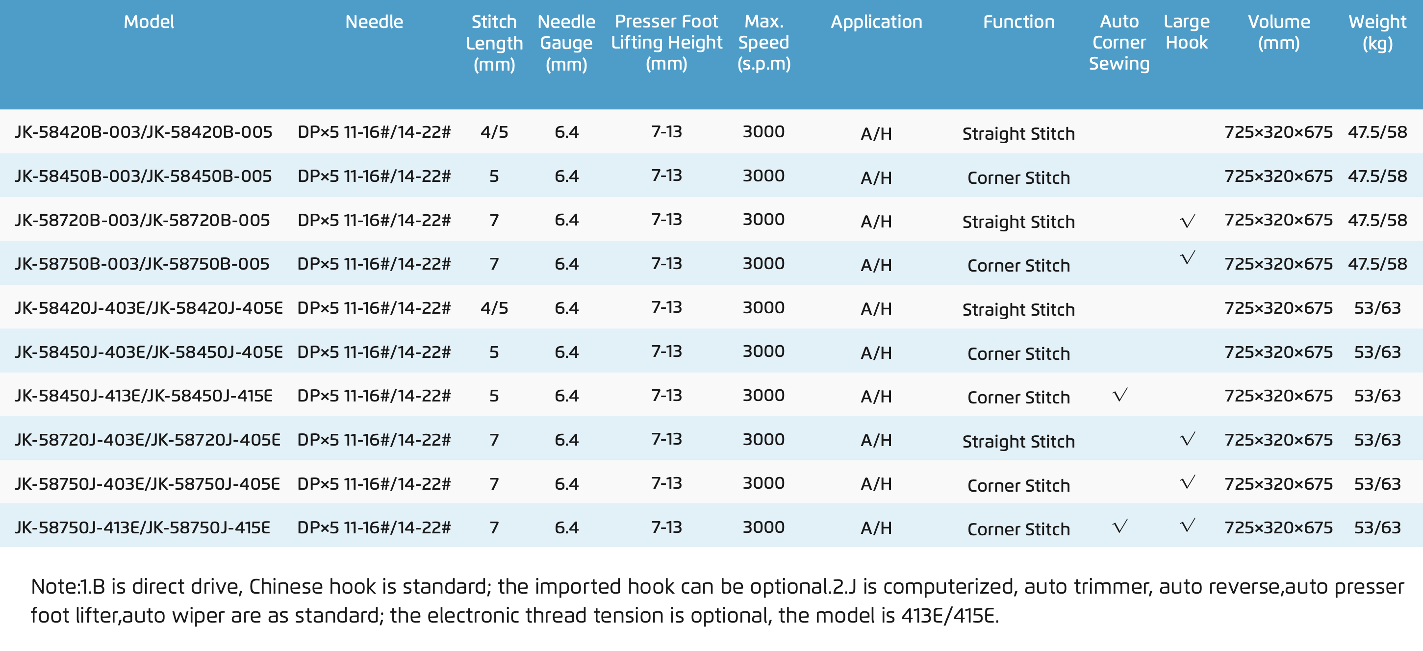Select the Needle column header

tap(374, 22)
